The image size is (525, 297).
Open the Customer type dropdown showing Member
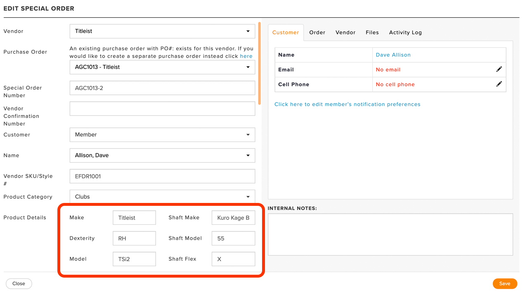tap(162, 134)
